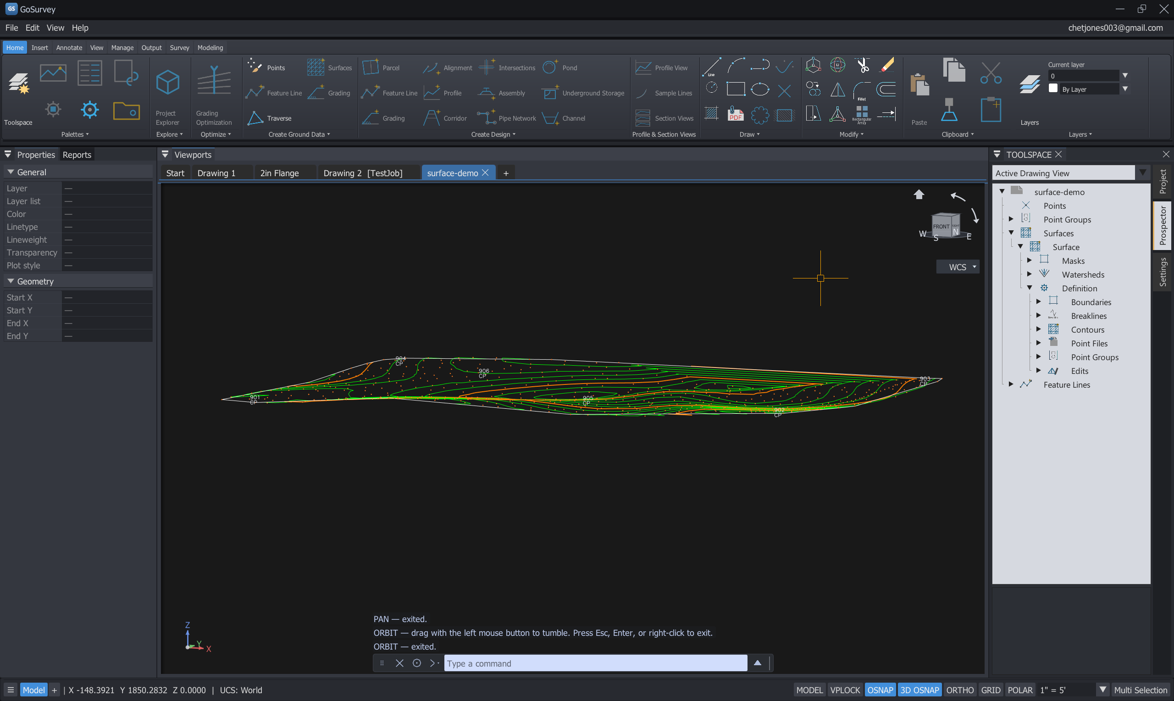Click the Surfaces tool icon
Screen dimensions: 1174x701
[316, 67]
